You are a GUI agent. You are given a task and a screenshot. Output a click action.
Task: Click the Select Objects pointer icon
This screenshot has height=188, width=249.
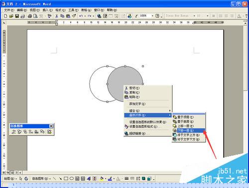tap(21, 179)
